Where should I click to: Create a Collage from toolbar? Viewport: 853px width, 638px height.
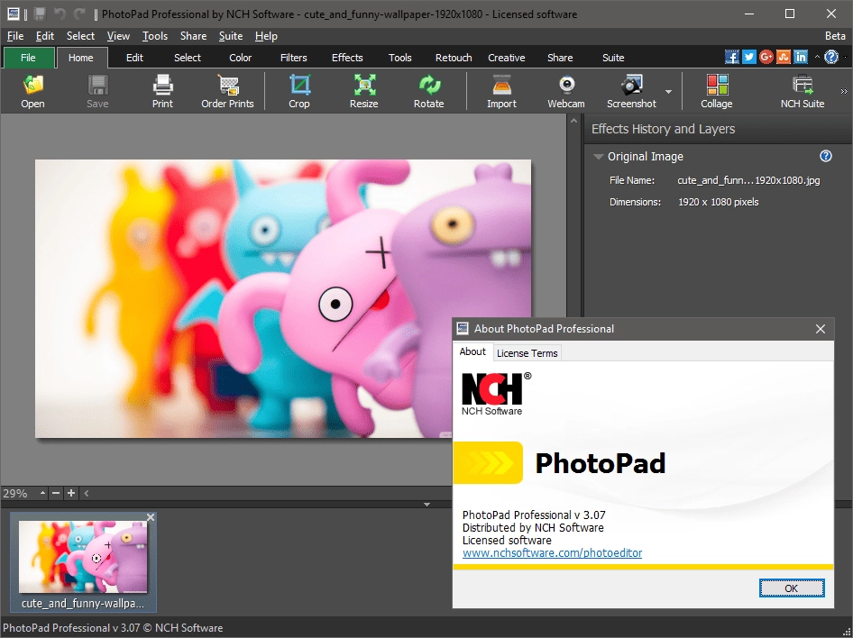[717, 91]
